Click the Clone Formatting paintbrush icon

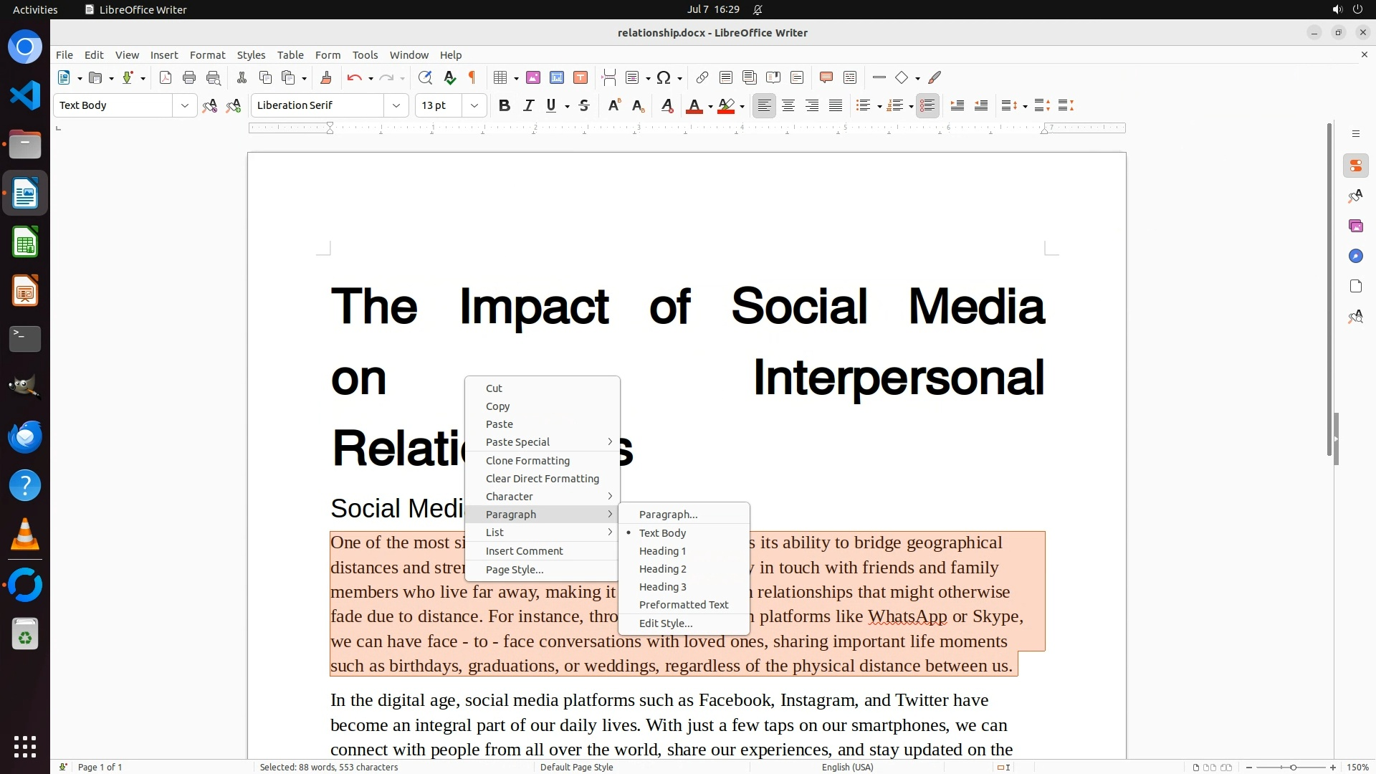point(326,77)
